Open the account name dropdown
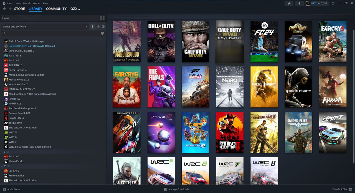This screenshot has height=193, width=355. click(316, 3)
